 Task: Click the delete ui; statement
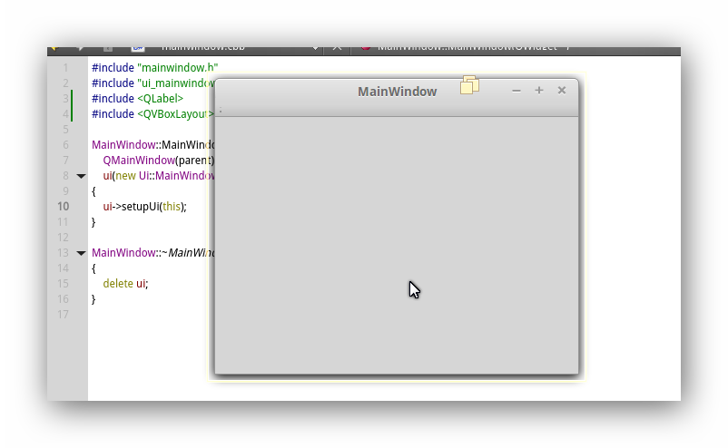(x=125, y=284)
